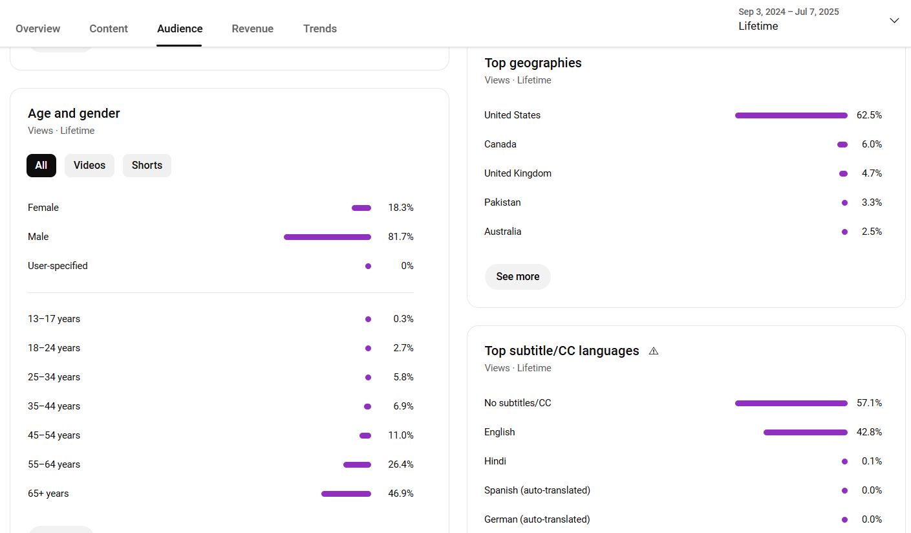
Task: Click the 65+ years bar
Action: click(347, 494)
